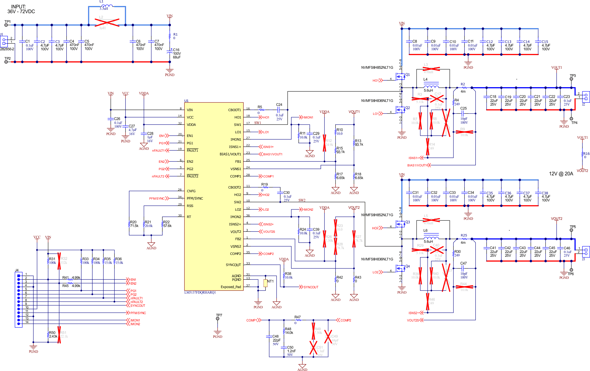Screen dimensions: 590x371
Task: Select the NT1 net tie component
Action: click(x=265, y=283)
